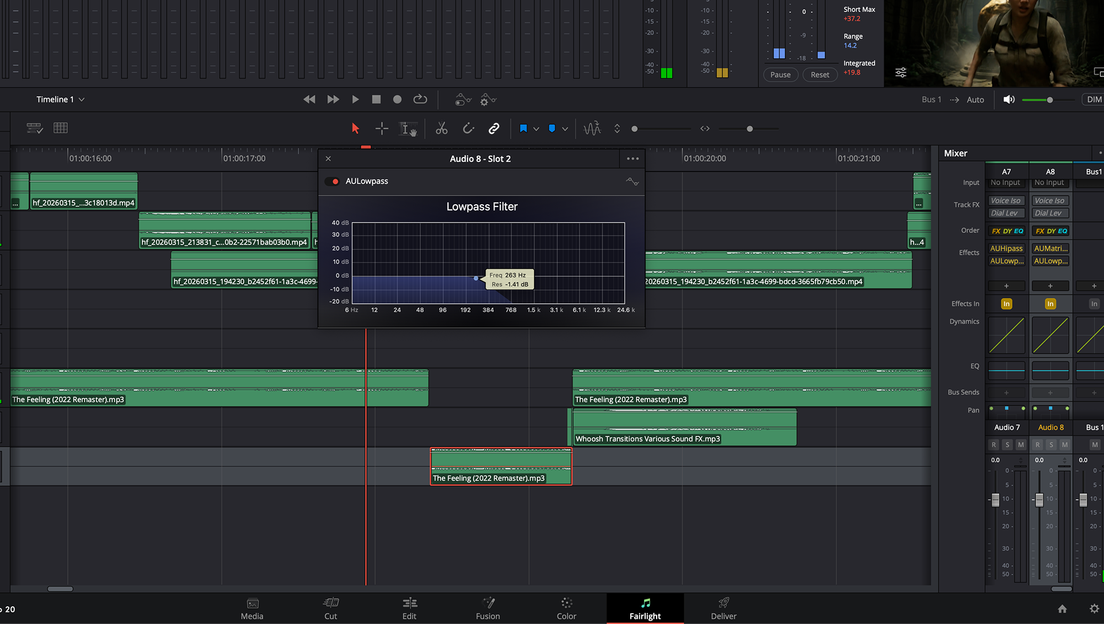Select the range selection crosshair tool
This screenshot has width=1104, height=624.
coord(382,129)
